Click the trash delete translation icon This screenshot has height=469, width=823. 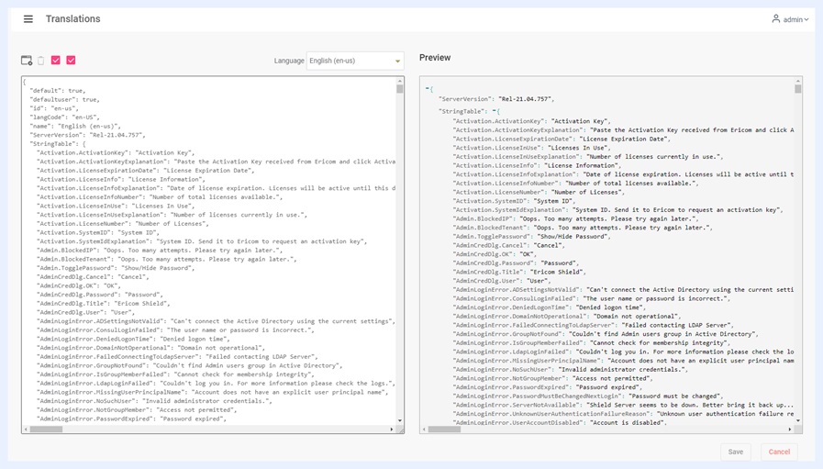coord(41,61)
